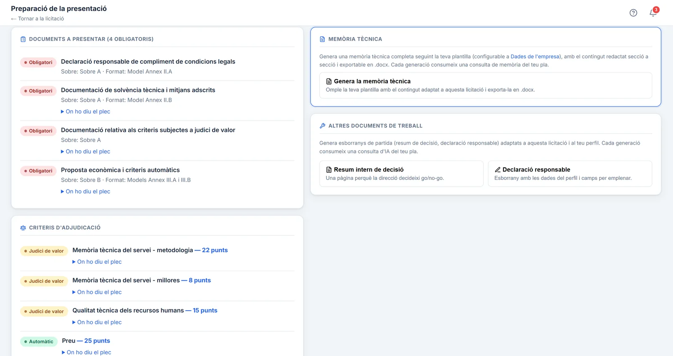Click the scales icon beside Criteris d'adjudicació
The height and width of the screenshot is (356, 673).
[x=23, y=228]
